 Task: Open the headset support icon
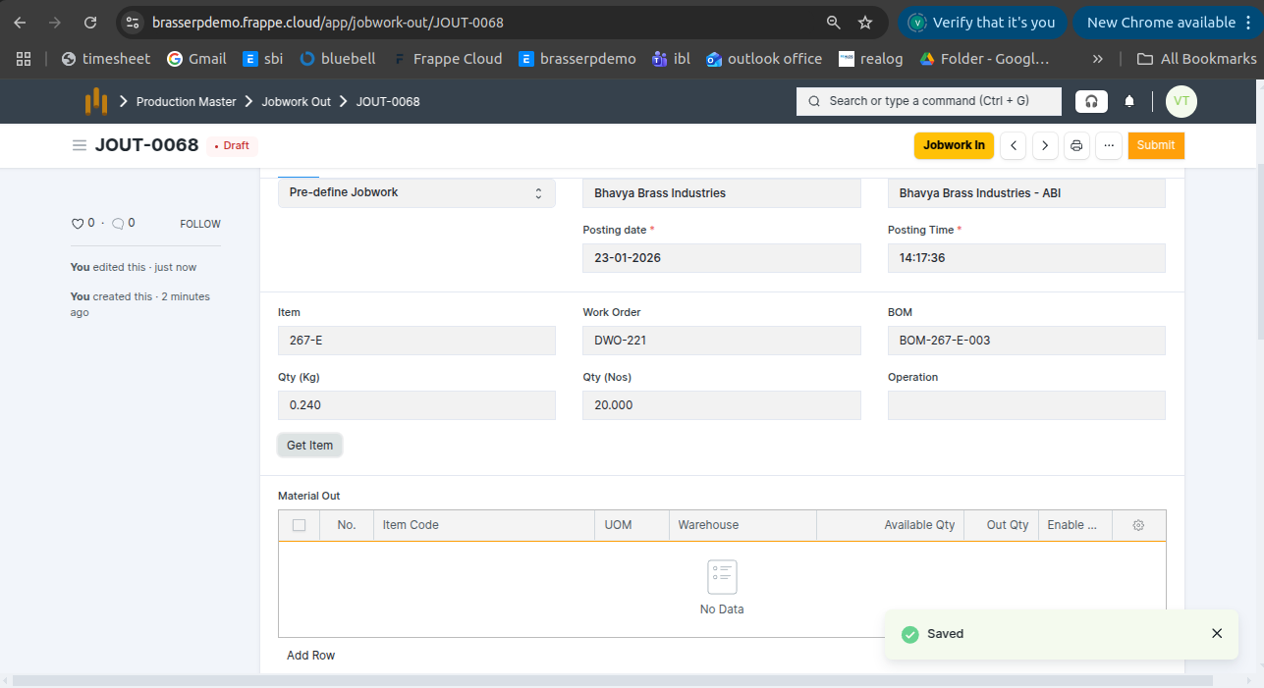[1091, 101]
